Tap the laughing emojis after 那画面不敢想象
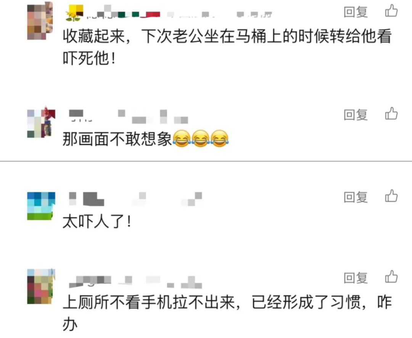 [x=201, y=138]
